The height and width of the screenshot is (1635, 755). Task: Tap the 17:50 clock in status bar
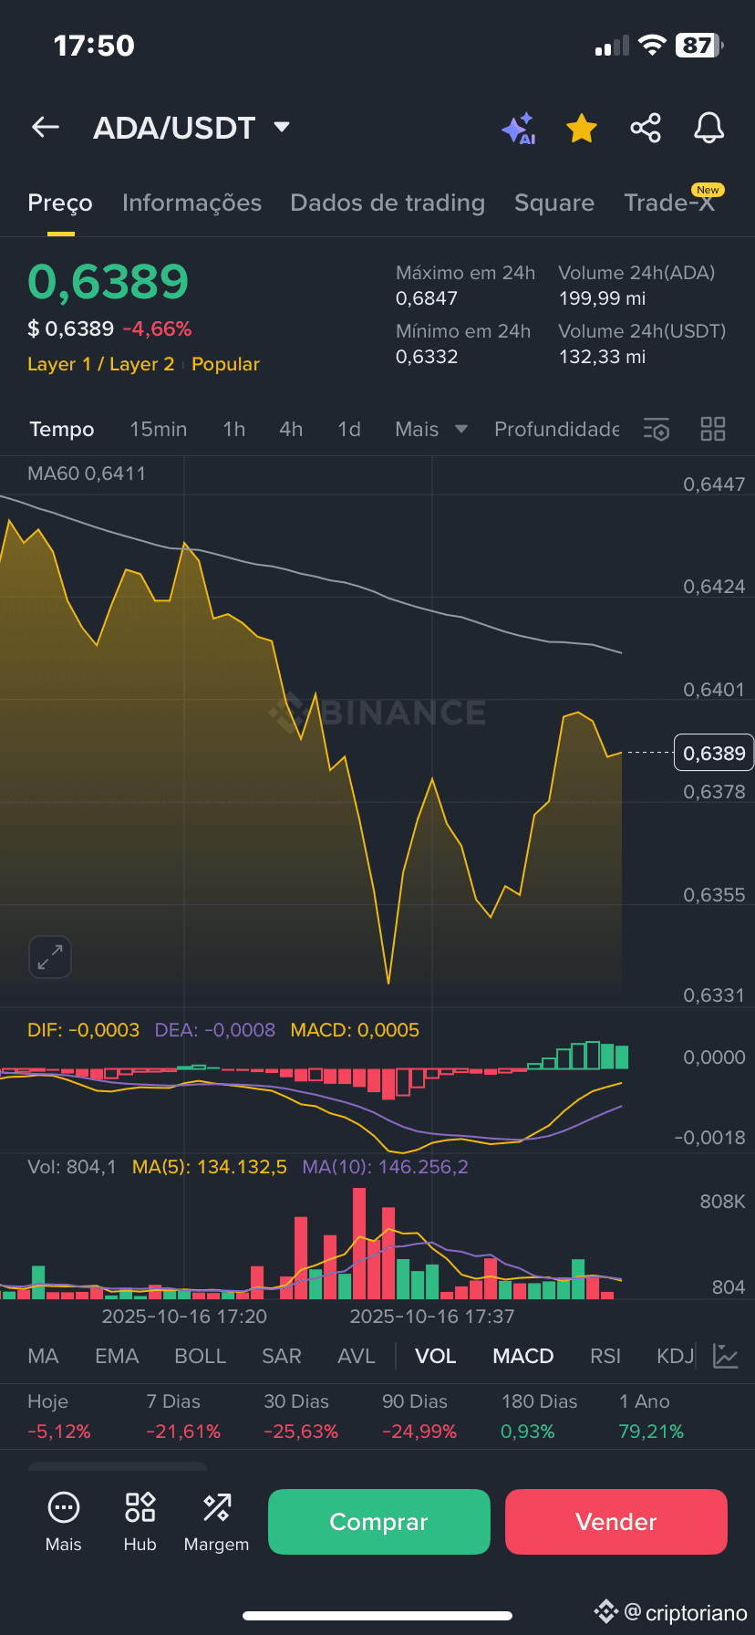pos(94,46)
